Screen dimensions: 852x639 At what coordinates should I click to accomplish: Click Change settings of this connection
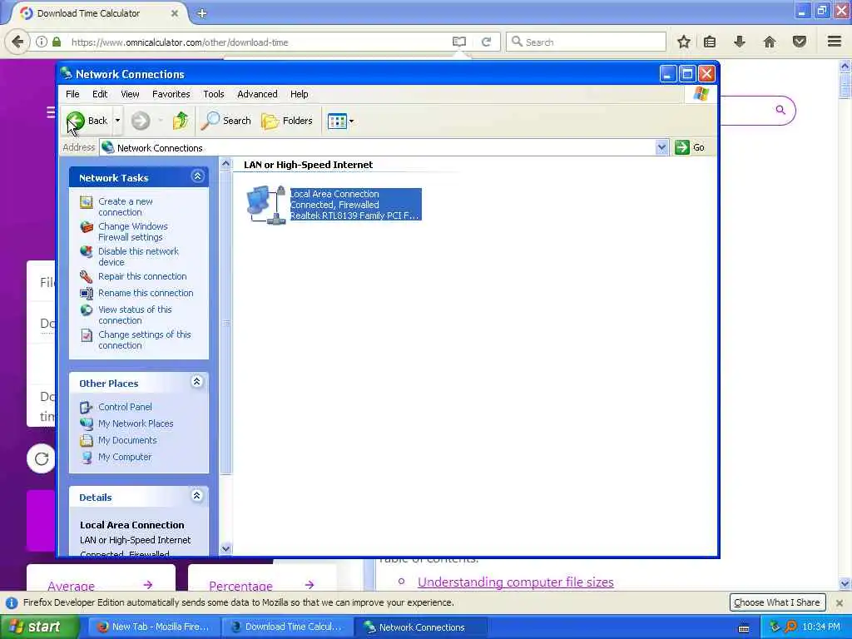145,339
